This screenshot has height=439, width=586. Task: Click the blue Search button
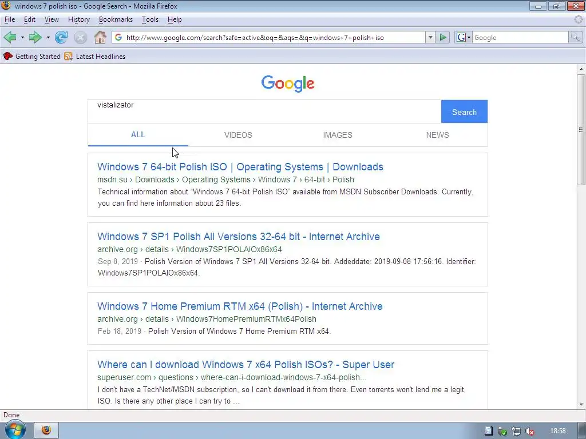[x=464, y=111]
